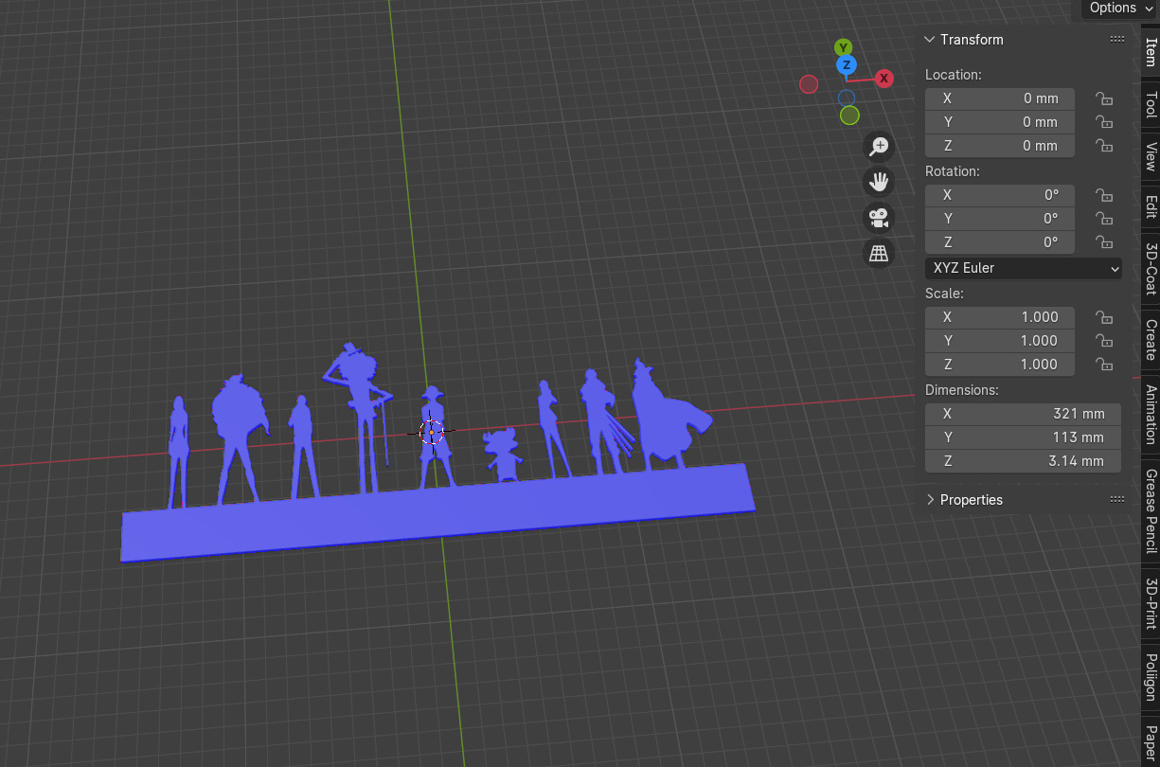Open the 3D-Print sidebar tab
This screenshot has height=767, width=1160.
coord(1151,604)
